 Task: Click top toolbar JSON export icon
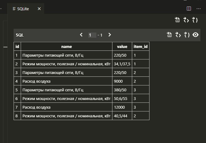point(195,20)
